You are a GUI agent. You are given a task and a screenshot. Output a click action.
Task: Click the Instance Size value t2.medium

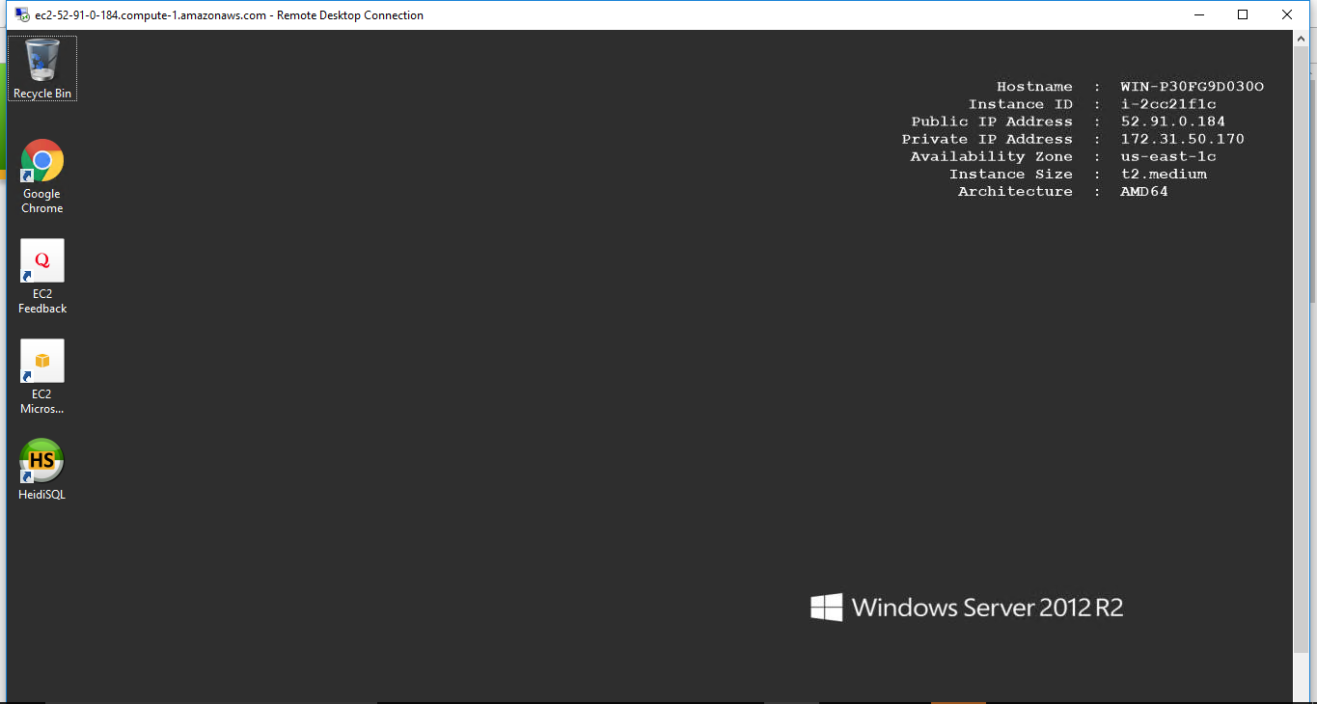point(1163,174)
